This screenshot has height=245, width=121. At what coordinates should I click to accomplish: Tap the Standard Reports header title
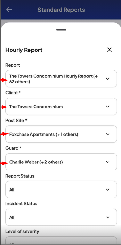pyautogui.click(x=61, y=10)
